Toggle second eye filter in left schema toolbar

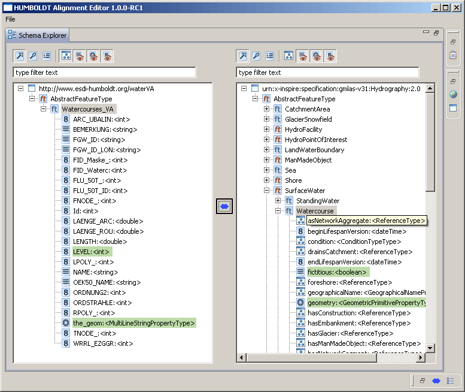point(93,56)
